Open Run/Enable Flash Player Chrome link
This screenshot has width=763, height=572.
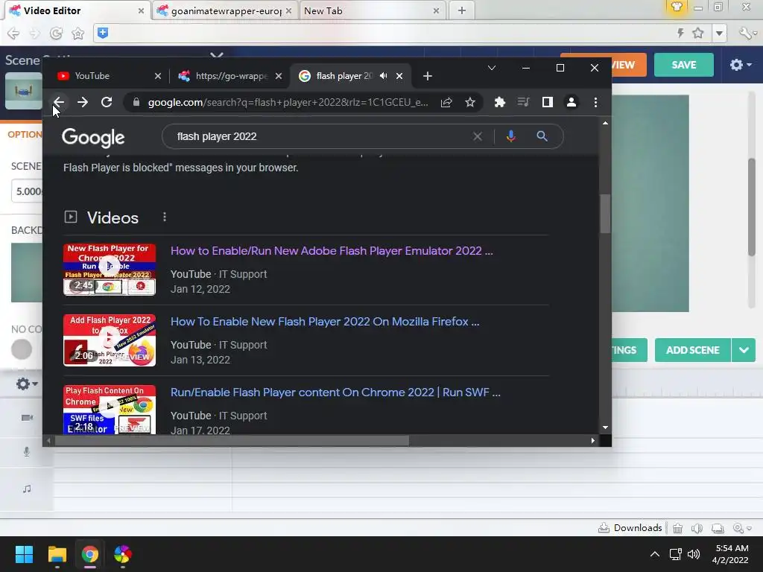[x=335, y=393]
